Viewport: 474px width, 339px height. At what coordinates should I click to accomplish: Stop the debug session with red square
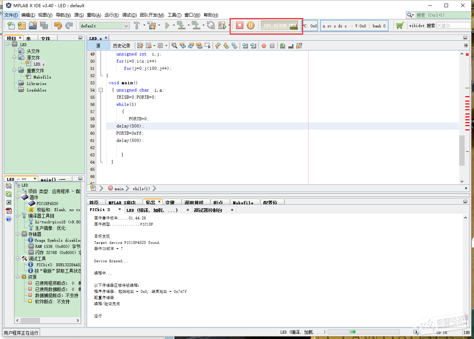click(x=240, y=26)
